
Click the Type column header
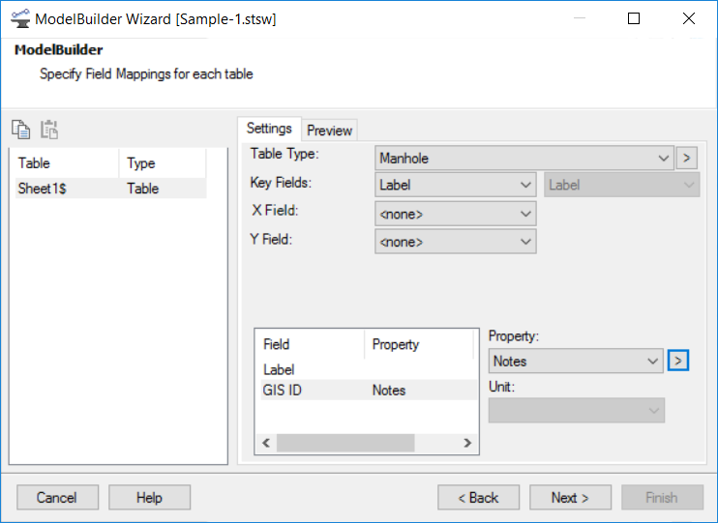(x=163, y=163)
